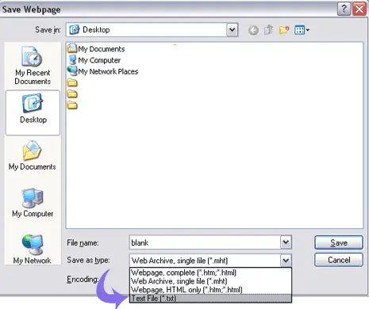This screenshot has width=369, height=309.
Task: Click the Up One Level folder icon
Action: [x=268, y=30]
